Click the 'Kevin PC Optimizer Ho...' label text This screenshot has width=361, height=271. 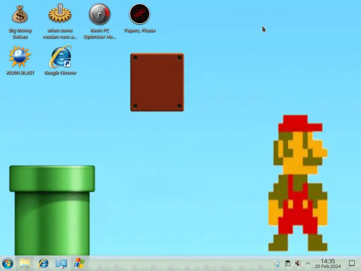coord(100,34)
